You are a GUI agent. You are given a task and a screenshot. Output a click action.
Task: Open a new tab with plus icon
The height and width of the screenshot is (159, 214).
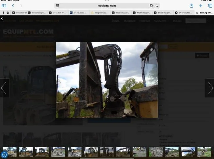click(x=201, y=6)
